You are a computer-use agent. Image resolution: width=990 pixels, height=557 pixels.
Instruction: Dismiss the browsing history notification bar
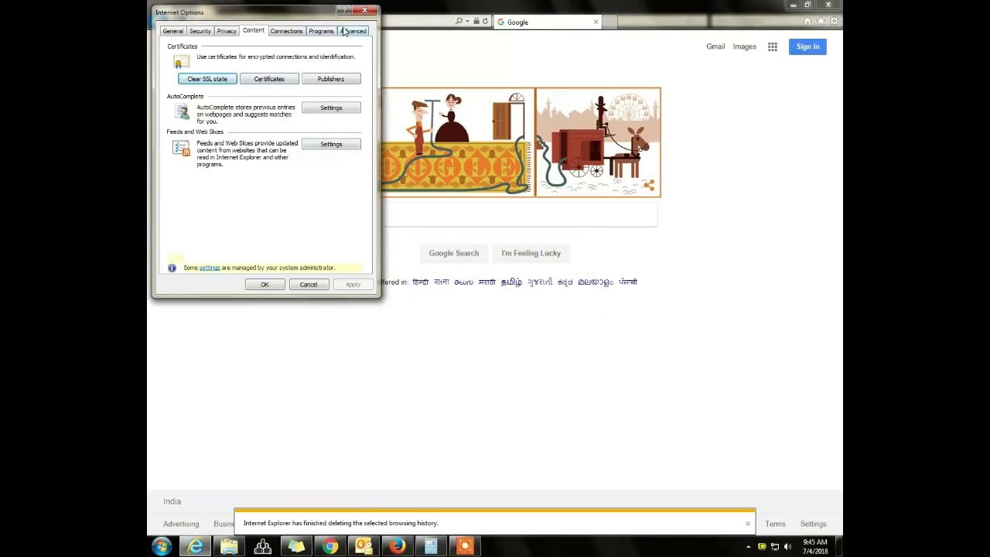(747, 524)
